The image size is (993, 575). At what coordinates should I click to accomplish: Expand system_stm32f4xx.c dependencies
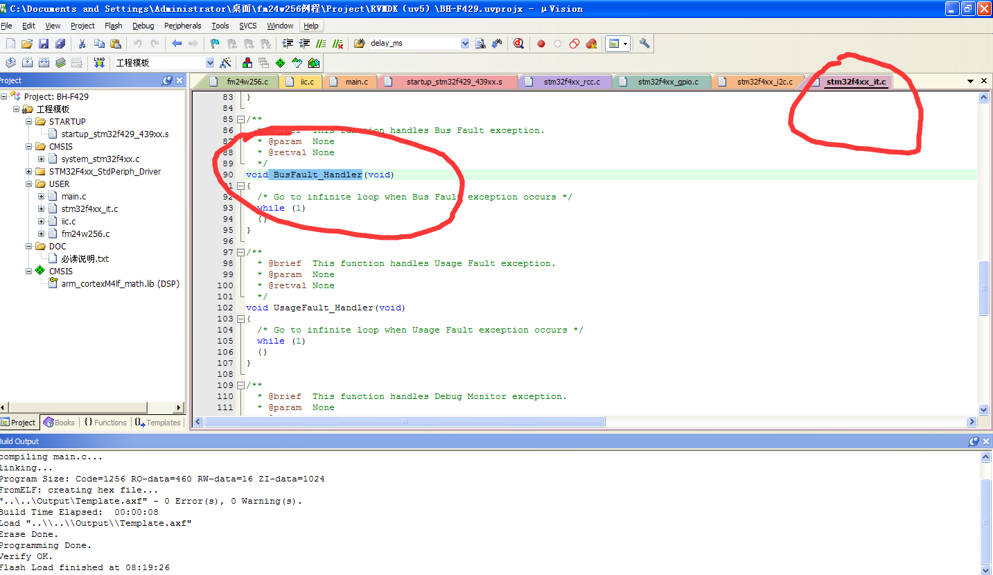[42, 159]
